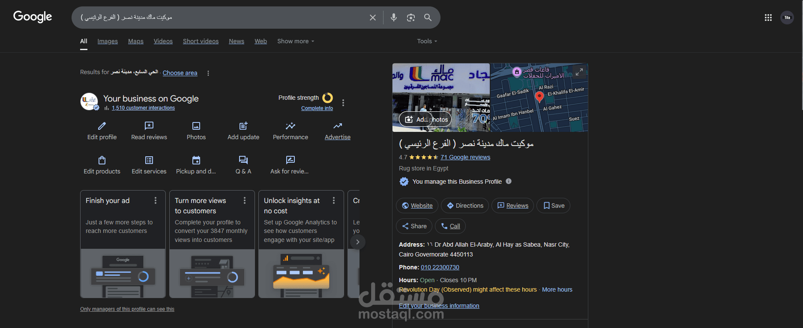This screenshot has width=803, height=328.
Task: Click the Complete info link
Action: tap(317, 108)
